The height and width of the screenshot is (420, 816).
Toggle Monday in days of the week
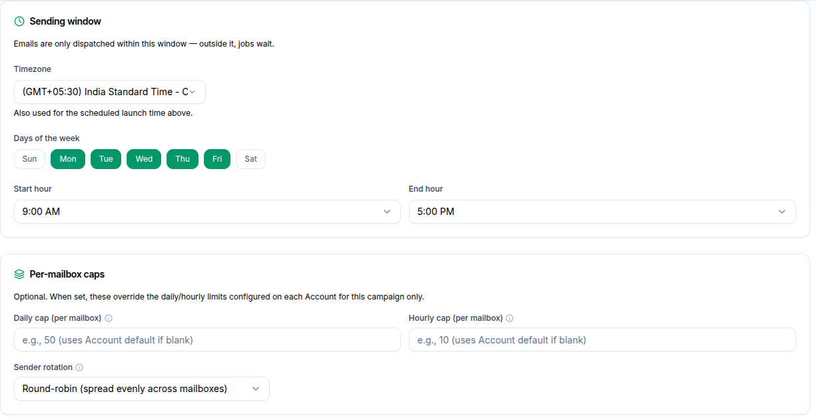(68, 159)
